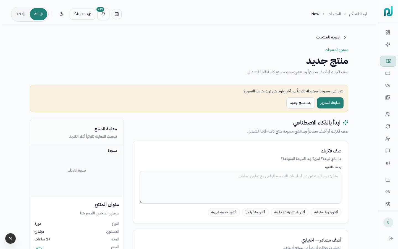Select the products book icon in sidebar

[x=388, y=61]
